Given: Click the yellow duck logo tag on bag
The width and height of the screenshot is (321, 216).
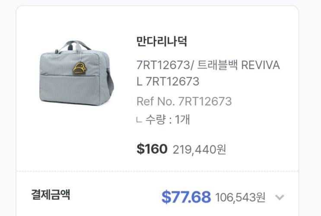Looking at the screenshot, I should tap(79, 69).
